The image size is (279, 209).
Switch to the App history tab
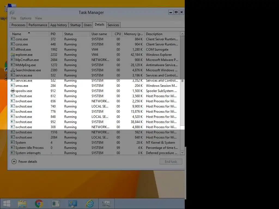pos(59,25)
